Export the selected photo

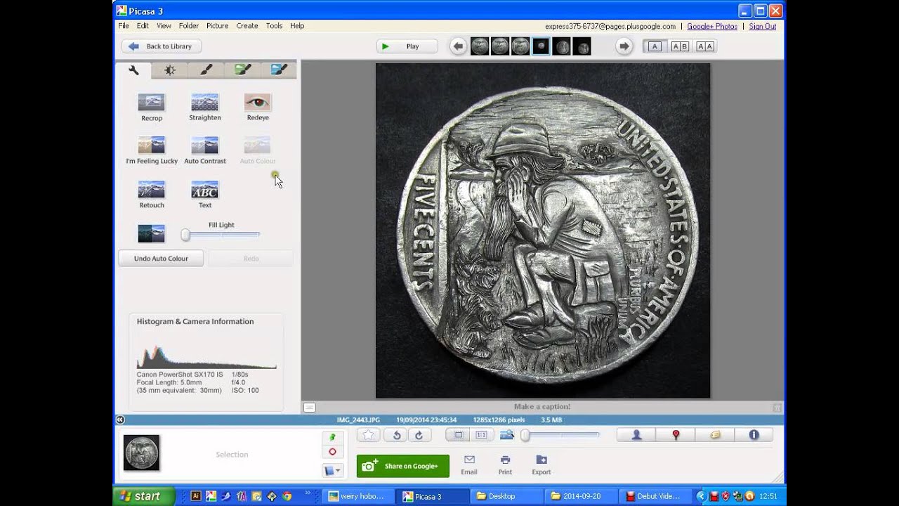click(x=542, y=465)
